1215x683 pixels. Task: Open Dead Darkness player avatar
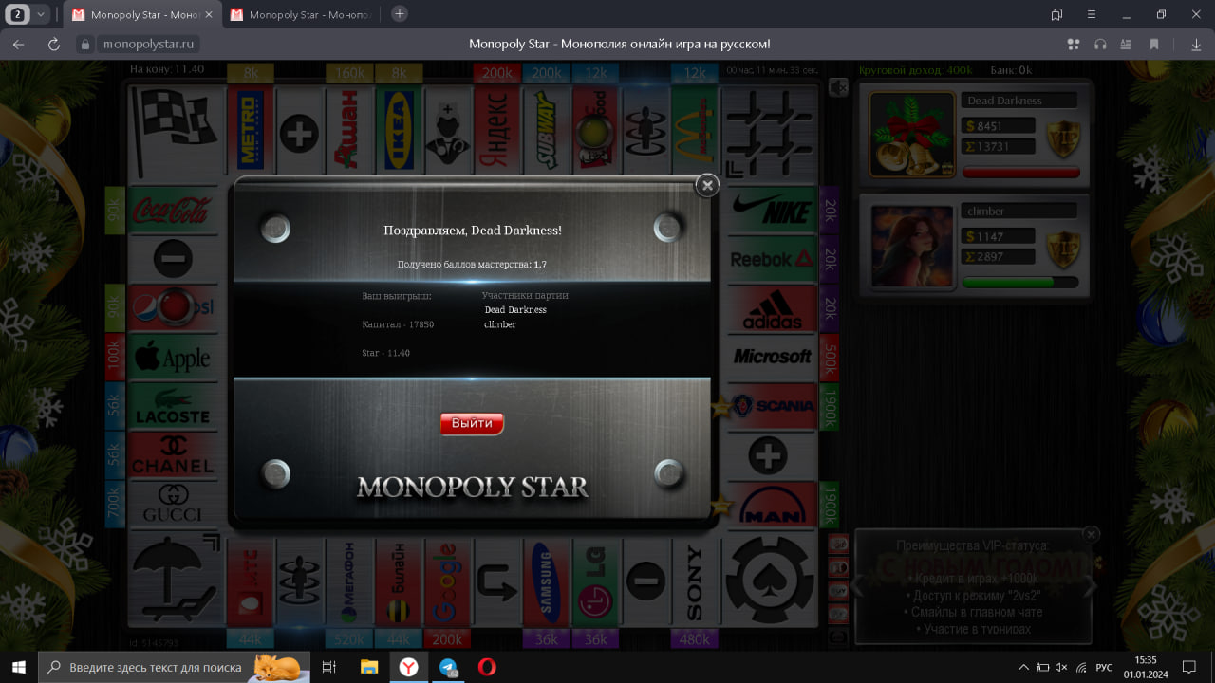click(912, 134)
